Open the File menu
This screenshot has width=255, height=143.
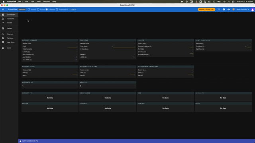(x=27, y=2)
